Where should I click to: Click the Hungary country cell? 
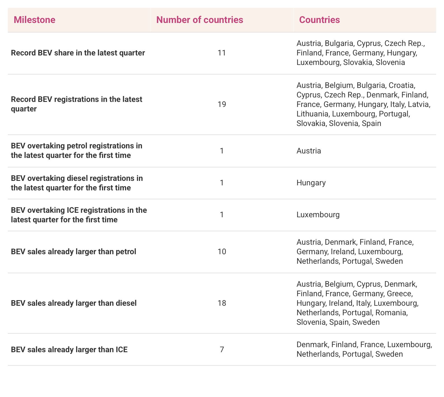[x=311, y=183]
